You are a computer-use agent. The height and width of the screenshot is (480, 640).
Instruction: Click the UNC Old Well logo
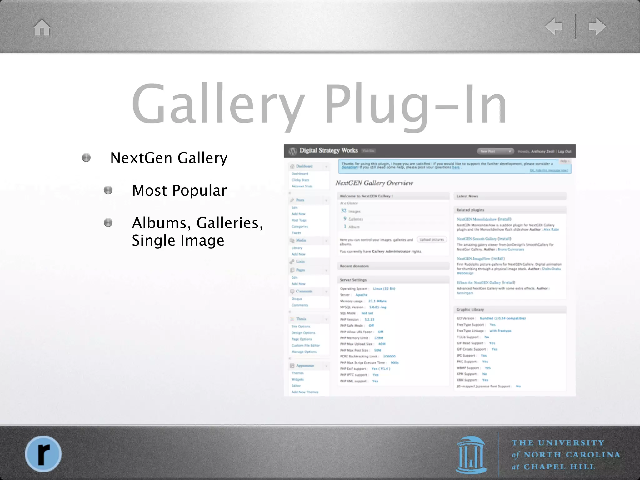(471, 455)
